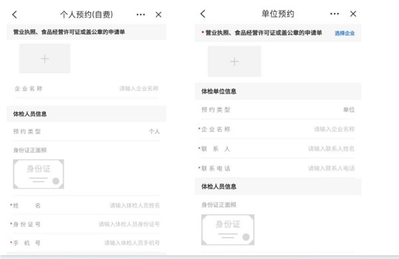Image resolution: width=399 pixels, height=259 pixels.
Task: Click the 选择企业 link
Action: tap(344, 33)
